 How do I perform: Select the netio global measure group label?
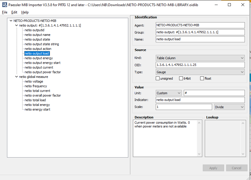[34, 77]
